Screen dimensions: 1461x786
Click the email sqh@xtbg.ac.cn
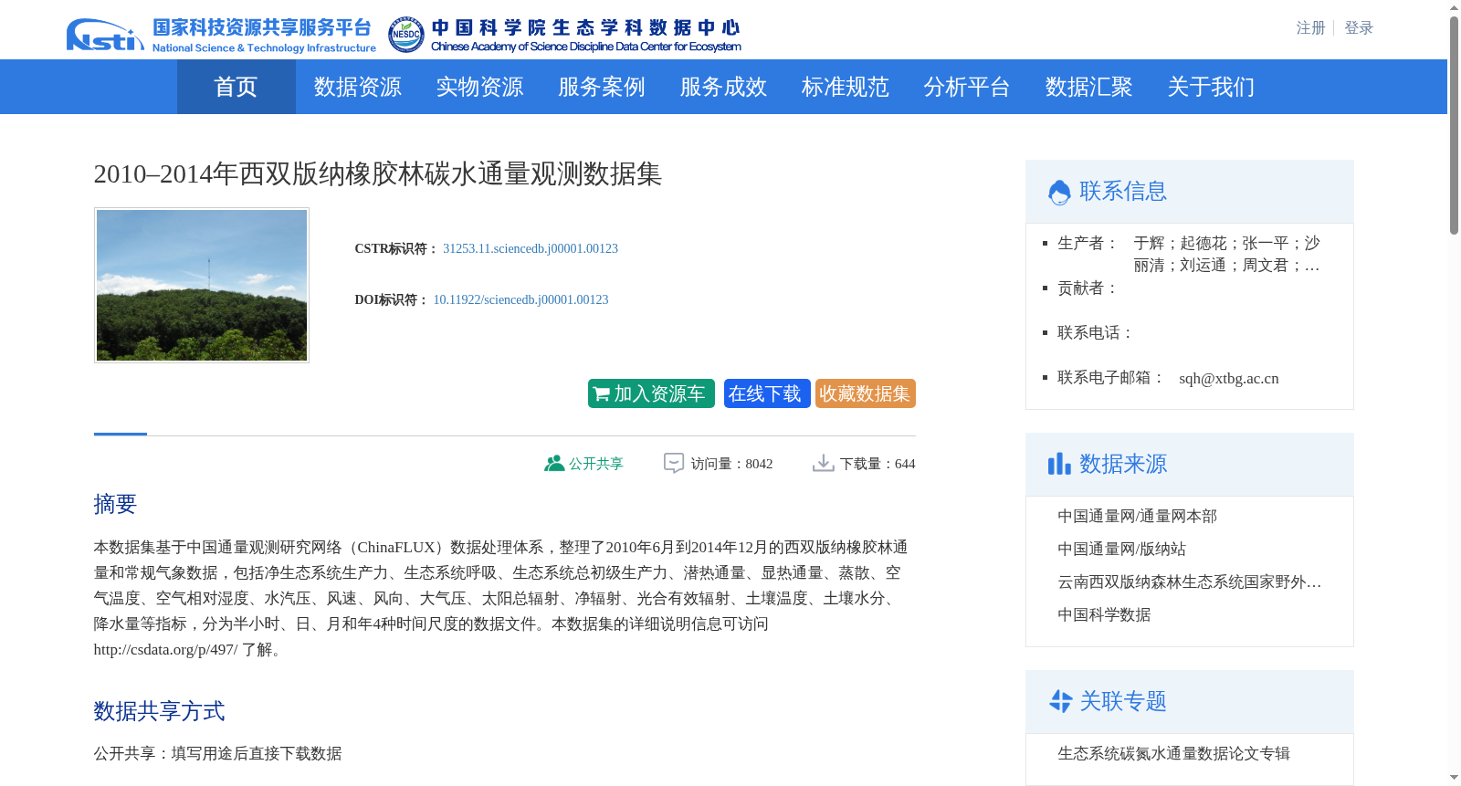pyautogui.click(x=1229, y=378)
